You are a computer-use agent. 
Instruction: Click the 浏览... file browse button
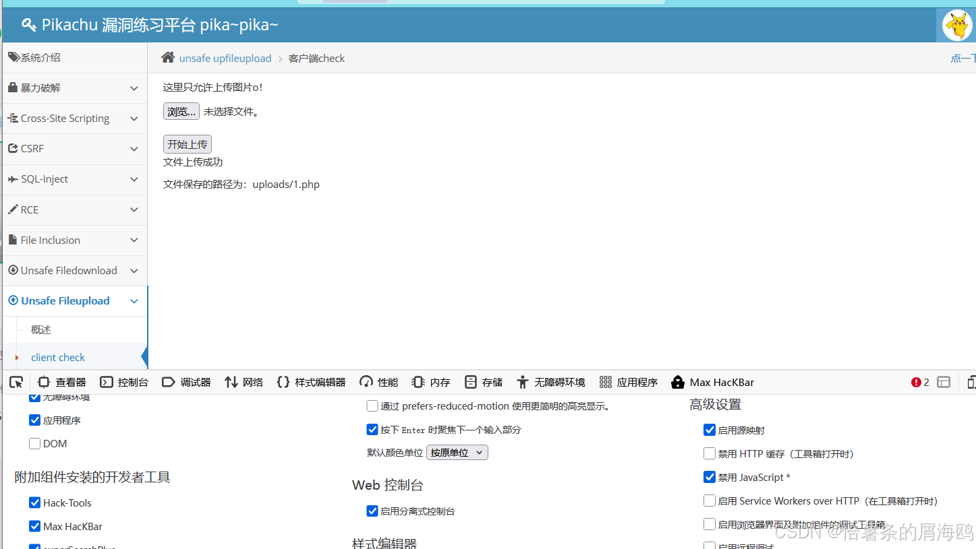click(x=181, y=111)
